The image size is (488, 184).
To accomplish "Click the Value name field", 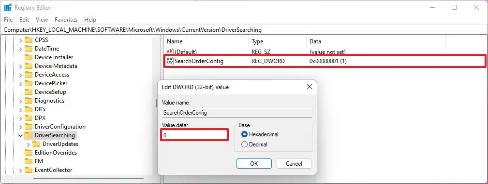I will click(237, 113).
